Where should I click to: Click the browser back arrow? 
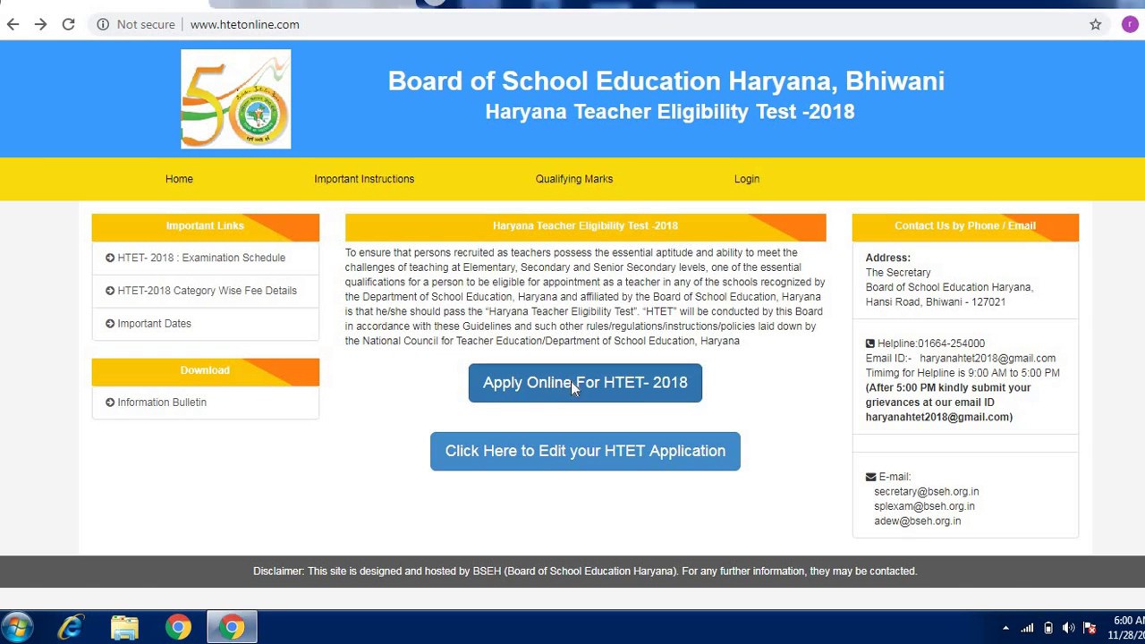tap(13, 24)
